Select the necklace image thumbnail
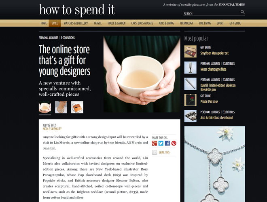 (61, 107)
